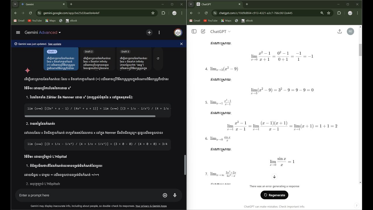This screenshot has height=210, width=373.
Task: Click the horizontal scrollbar under code block
Action: (90, 116)
